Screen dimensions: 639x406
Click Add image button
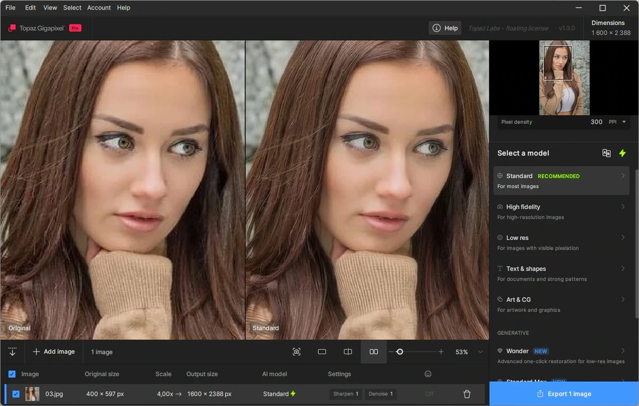54,352
